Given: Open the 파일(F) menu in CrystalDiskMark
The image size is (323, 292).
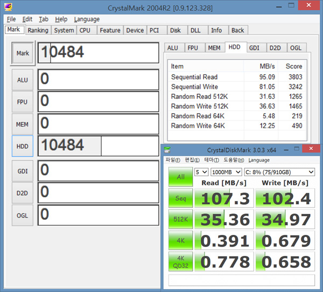Looking at the screenshot, I should click(173, 160).
